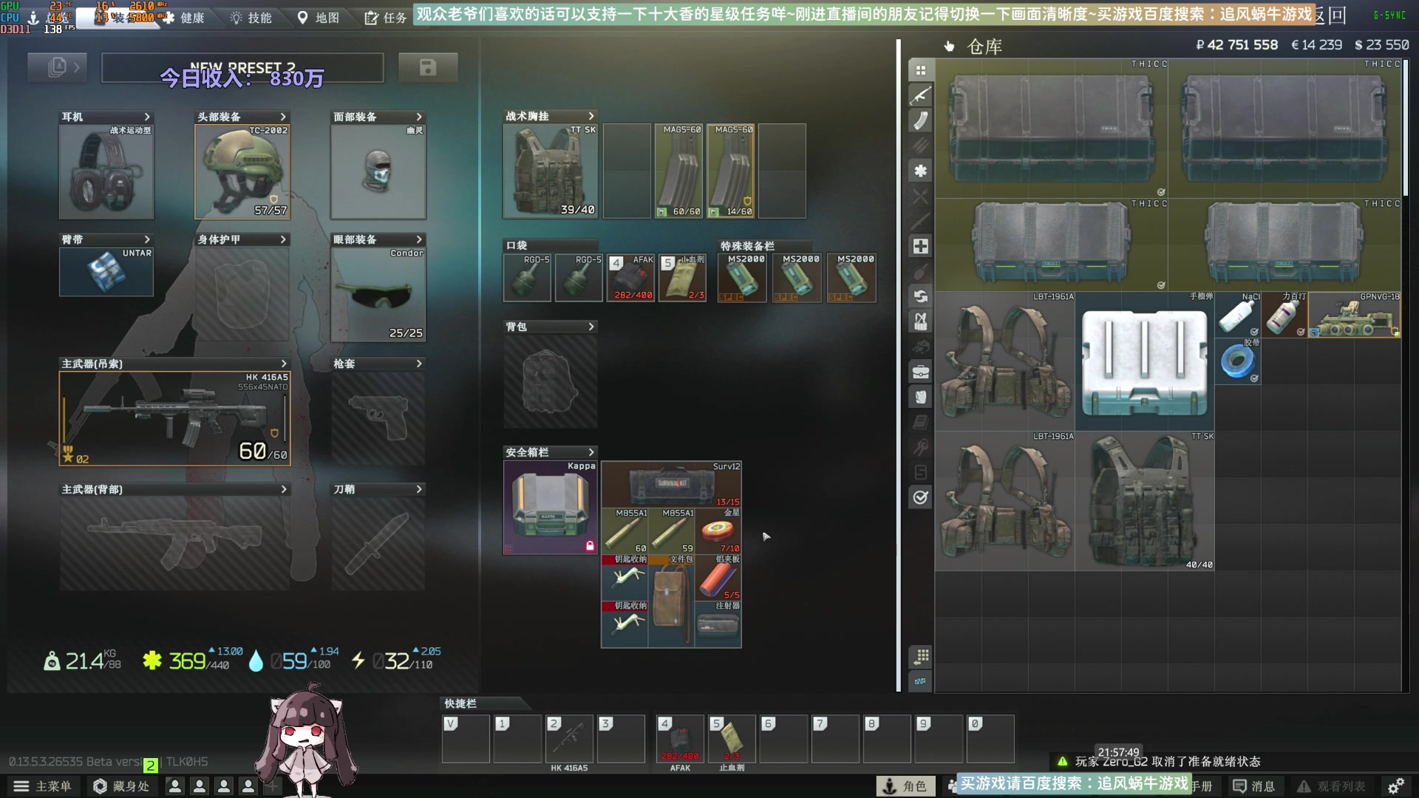1419x798 pixels.
Task: Click the 藏身处 hideout button
Action: (122, 786)
